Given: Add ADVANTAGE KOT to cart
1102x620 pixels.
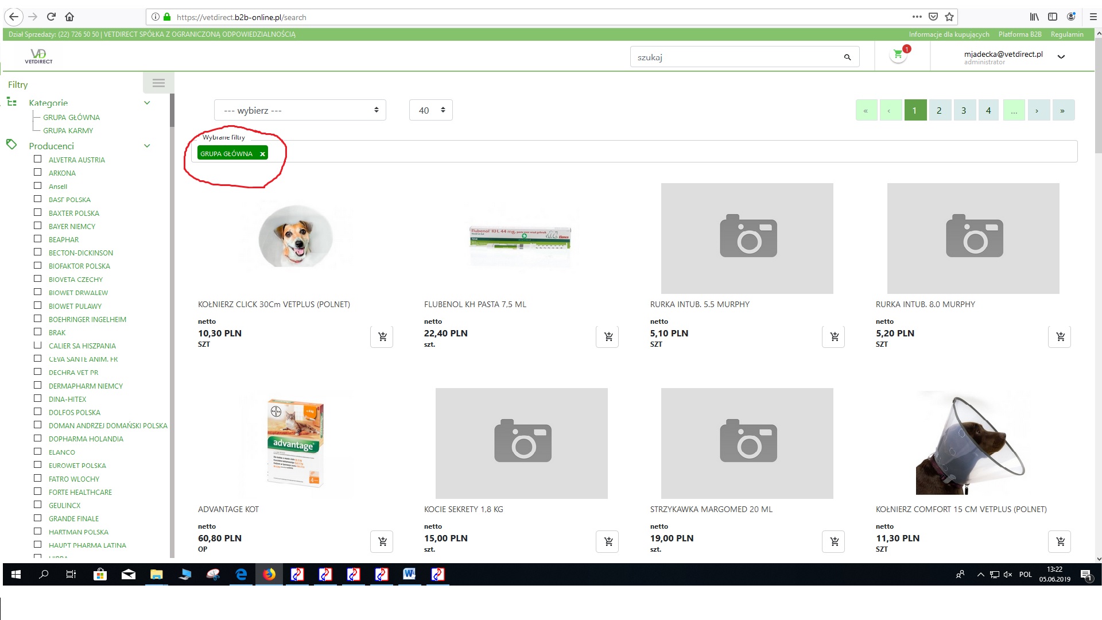Looking at the screenshot, I should (382, 542).
